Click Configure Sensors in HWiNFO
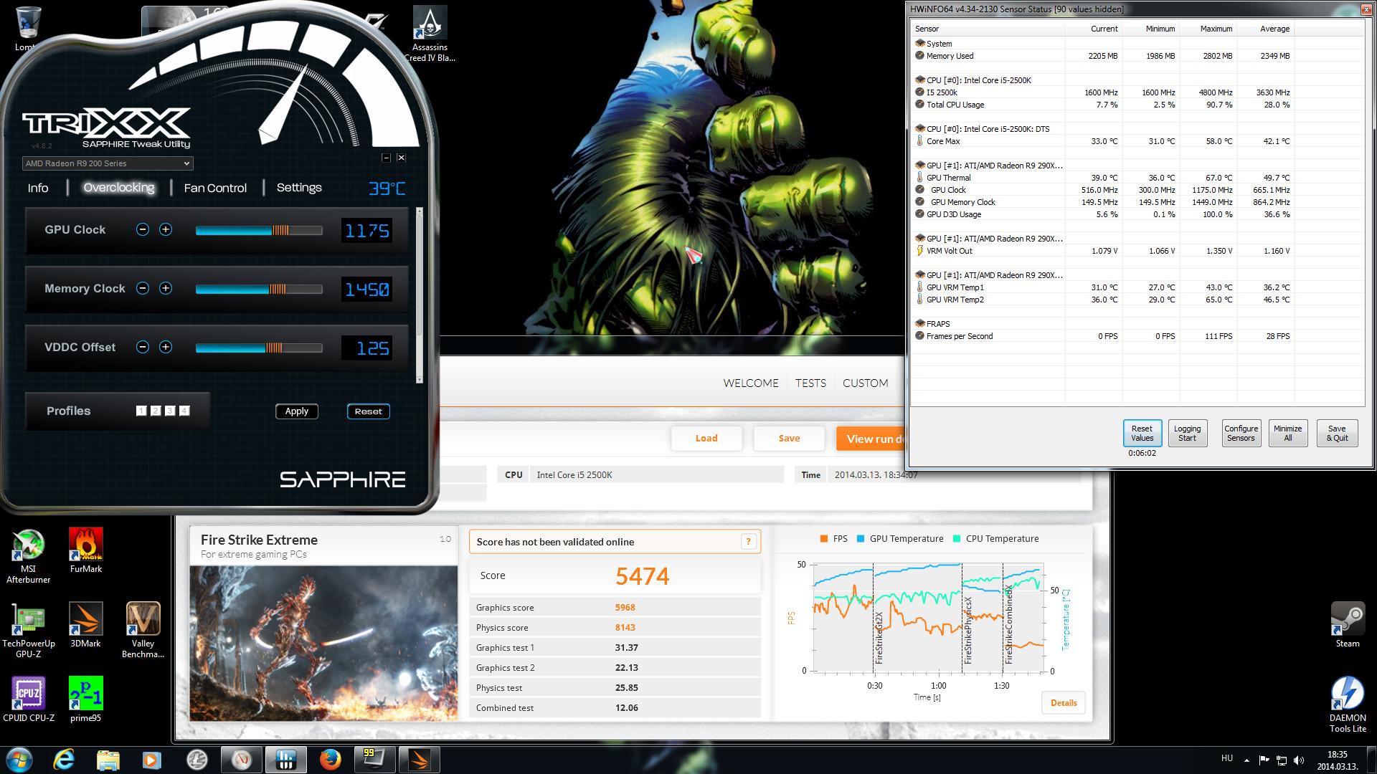 coord(1241,433)
